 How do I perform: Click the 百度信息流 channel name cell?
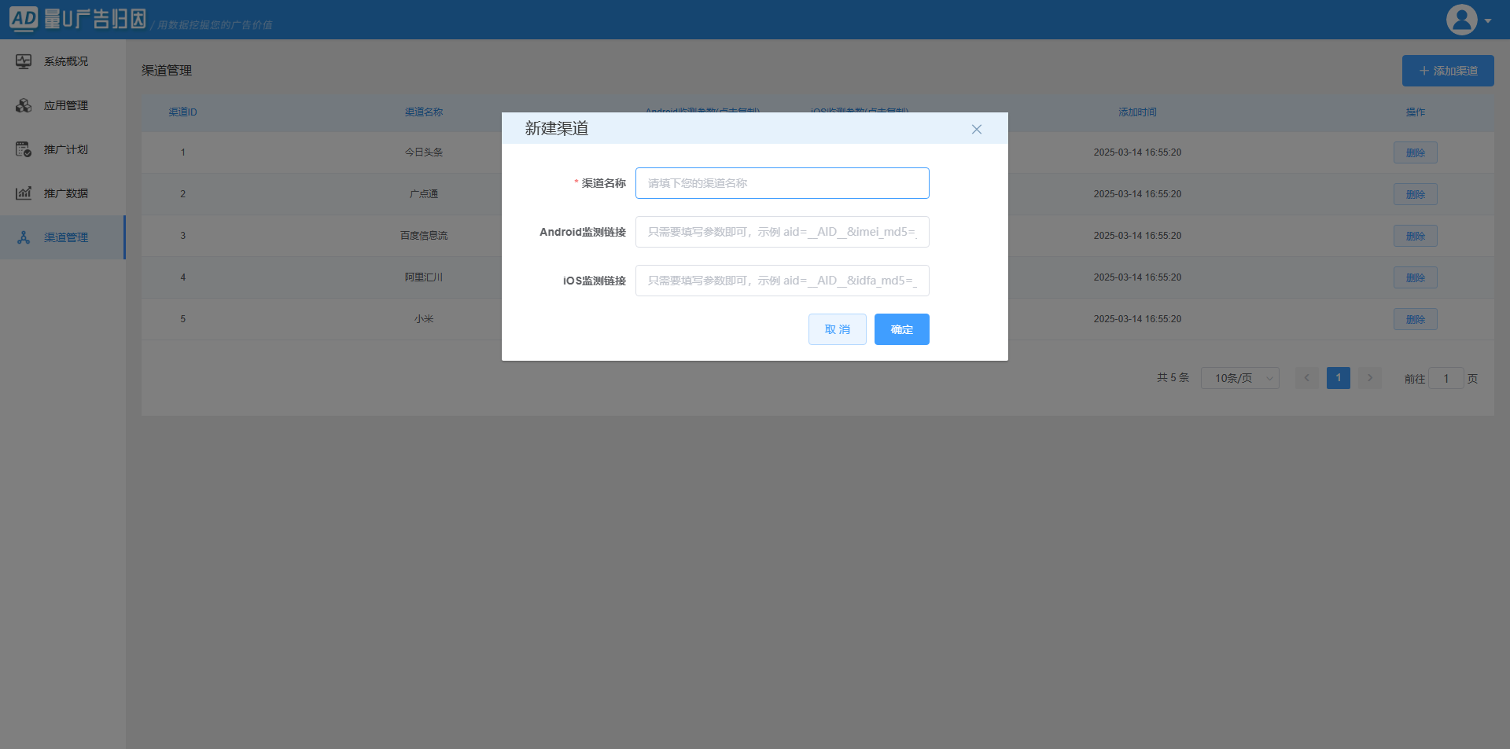424,236
